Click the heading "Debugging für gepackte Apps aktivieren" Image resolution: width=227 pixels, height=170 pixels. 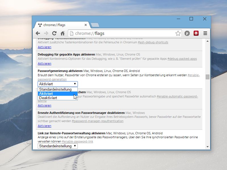coord(66,54)
